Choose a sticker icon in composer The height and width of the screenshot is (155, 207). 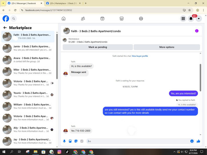pyautogui.click(x=76, y=141)
